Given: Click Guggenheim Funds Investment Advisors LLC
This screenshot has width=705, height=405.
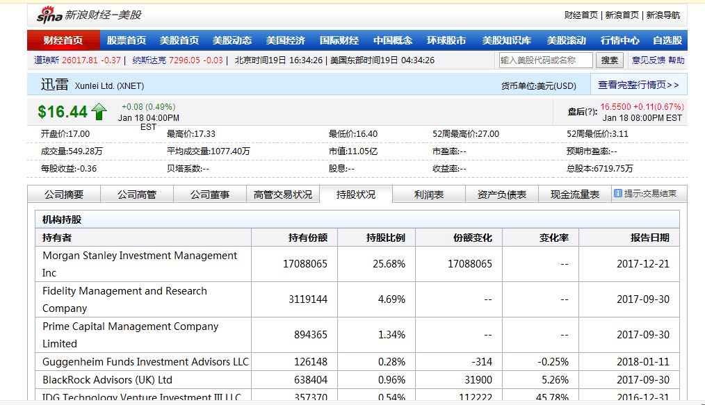Looking at the screenshot, I should [x=145, y=362].
